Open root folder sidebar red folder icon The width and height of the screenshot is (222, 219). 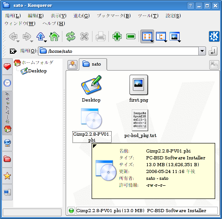coord(7,159)
